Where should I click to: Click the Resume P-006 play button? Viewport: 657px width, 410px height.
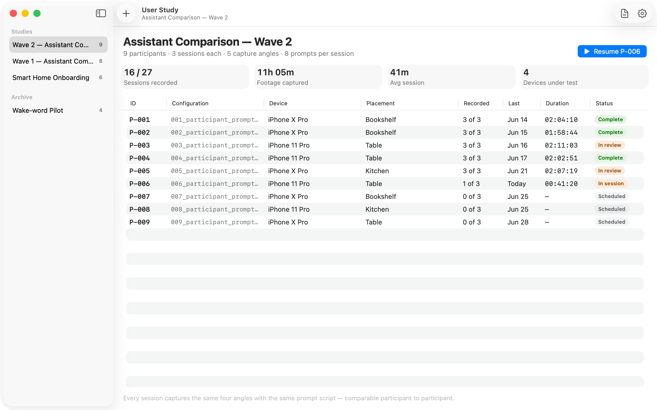612,51
